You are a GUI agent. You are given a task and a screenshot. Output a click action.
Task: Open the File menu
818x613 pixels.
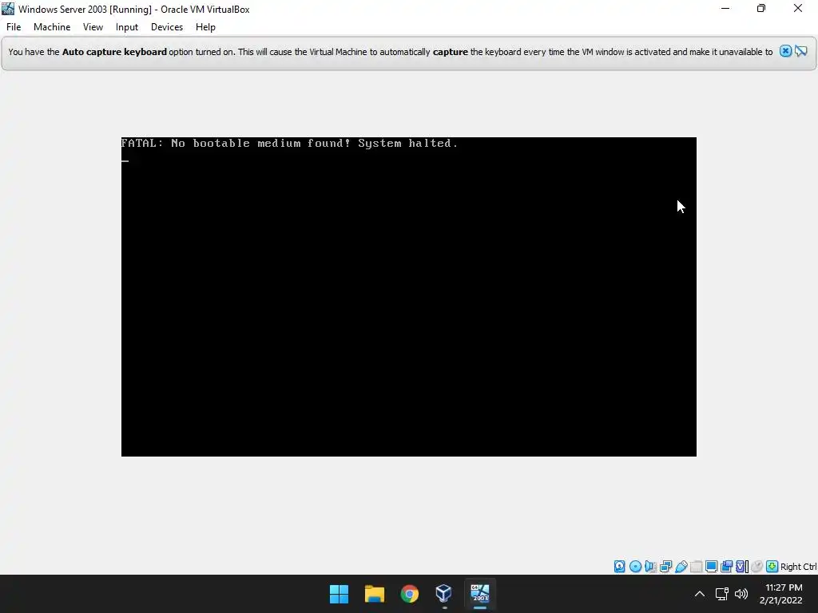[14, 27]
